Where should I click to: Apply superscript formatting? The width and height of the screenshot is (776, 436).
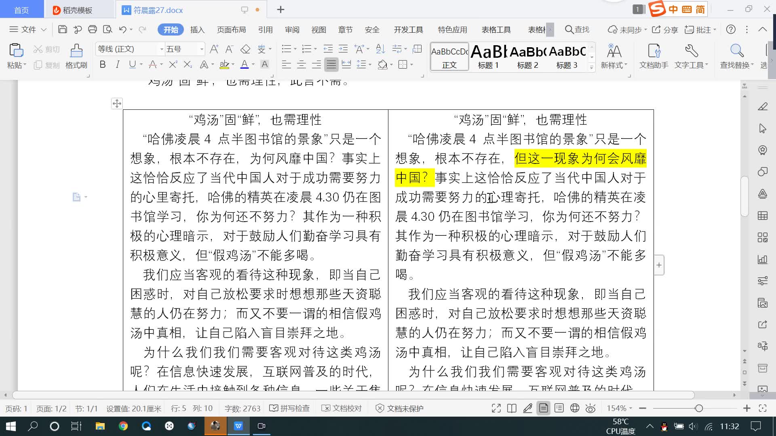pos(173,65)
